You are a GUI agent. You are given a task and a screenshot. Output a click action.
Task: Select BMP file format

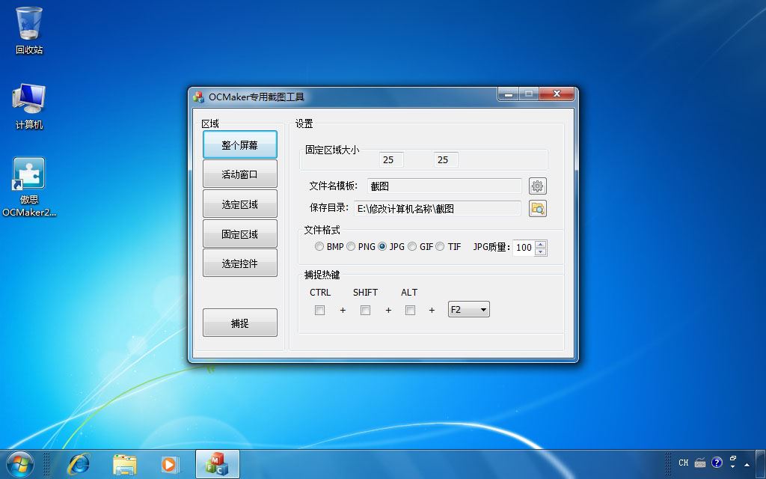(x=319, y=247)
